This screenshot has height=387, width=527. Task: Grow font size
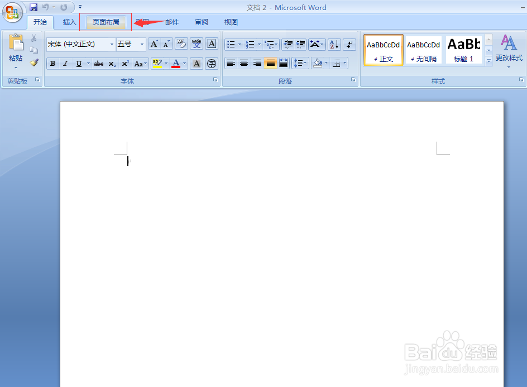154,44
